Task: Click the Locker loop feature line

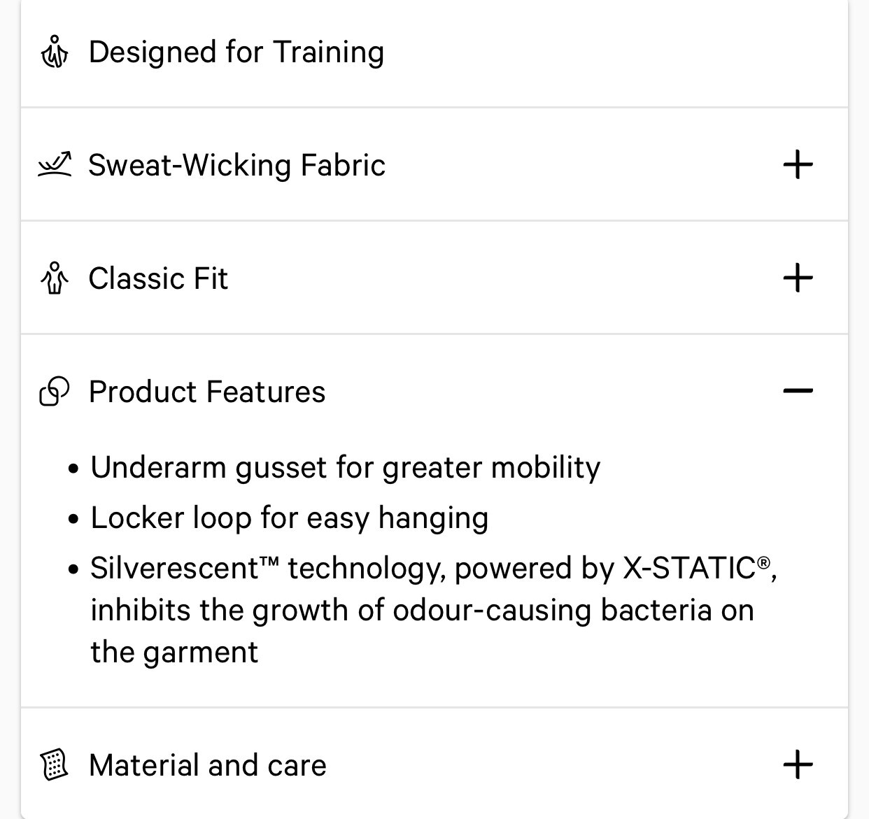Action: pyautogui.click(x=289, y=518)
